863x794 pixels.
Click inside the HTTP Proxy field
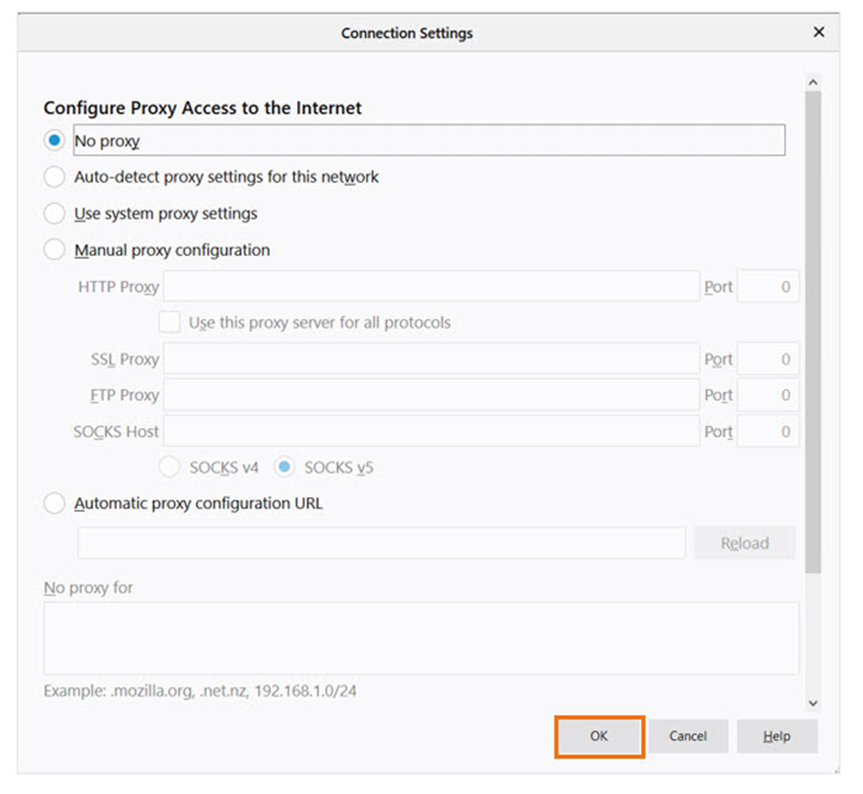click(x=431, y=286)
